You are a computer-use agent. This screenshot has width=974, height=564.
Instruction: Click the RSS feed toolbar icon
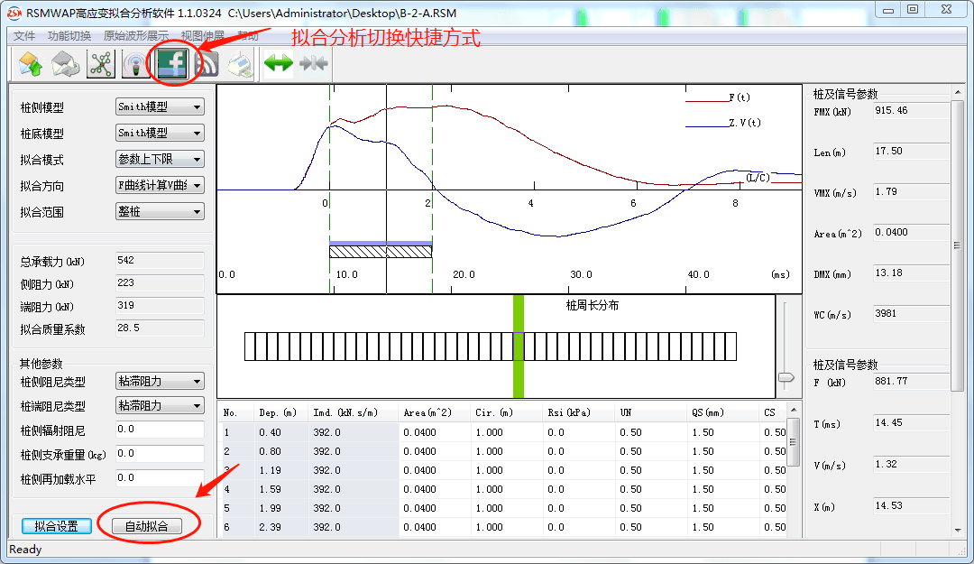(x=207, y=64)
